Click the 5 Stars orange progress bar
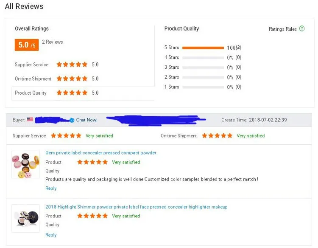This screenshot has height=248, width=318. pos(203,48)
